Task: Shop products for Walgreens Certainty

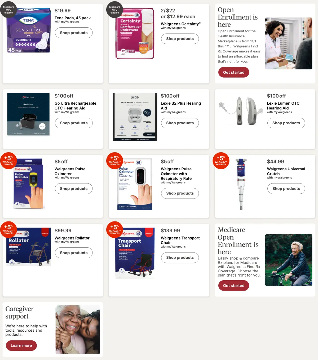Action: coord(180,39)
